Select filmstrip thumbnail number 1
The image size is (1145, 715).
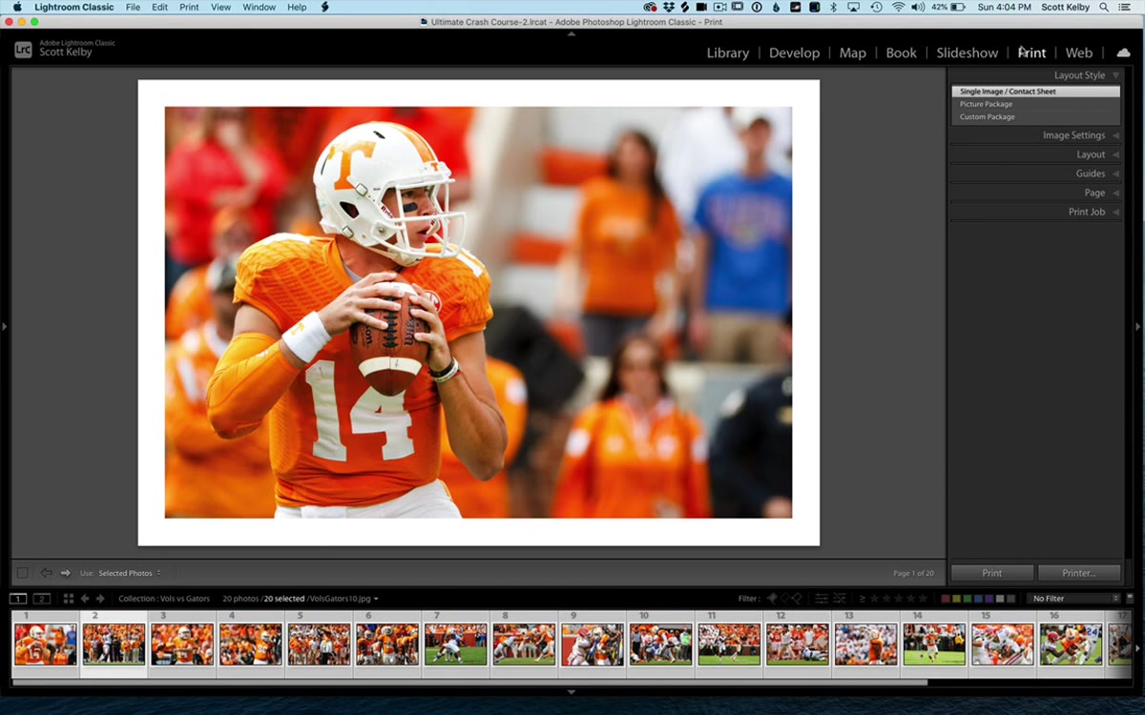[45, 644]
